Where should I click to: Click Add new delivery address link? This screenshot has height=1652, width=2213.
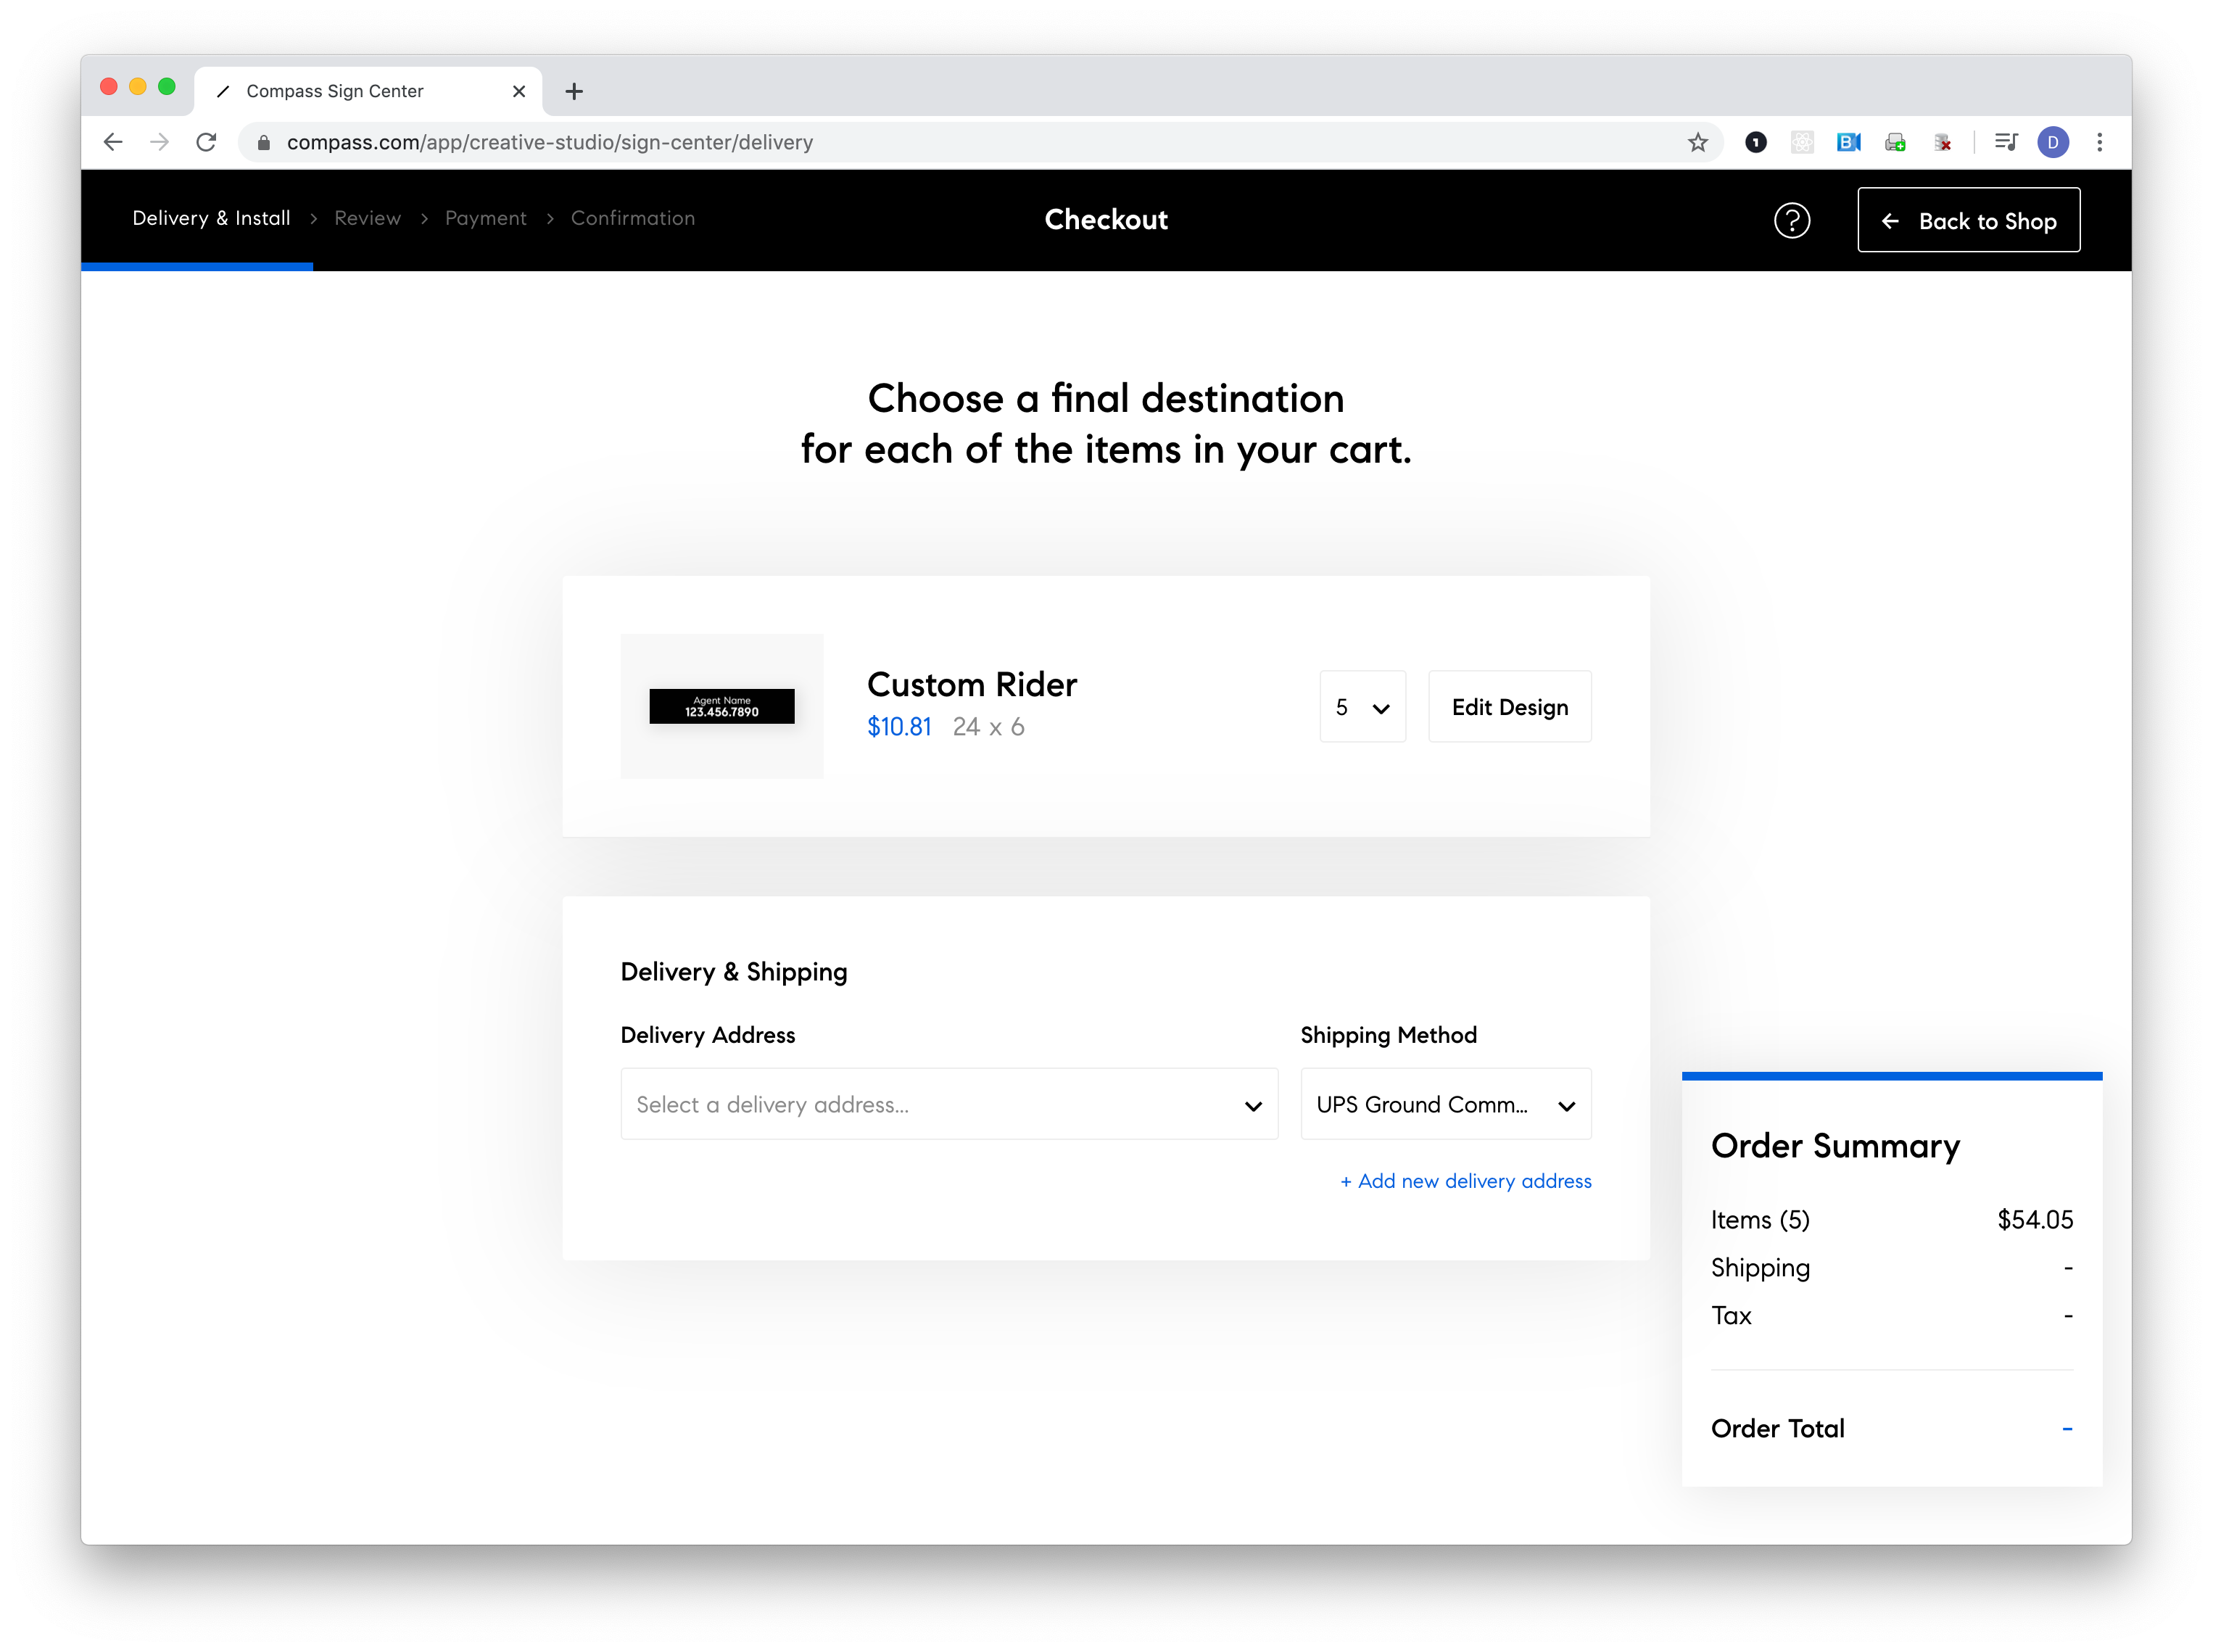1465,1181
